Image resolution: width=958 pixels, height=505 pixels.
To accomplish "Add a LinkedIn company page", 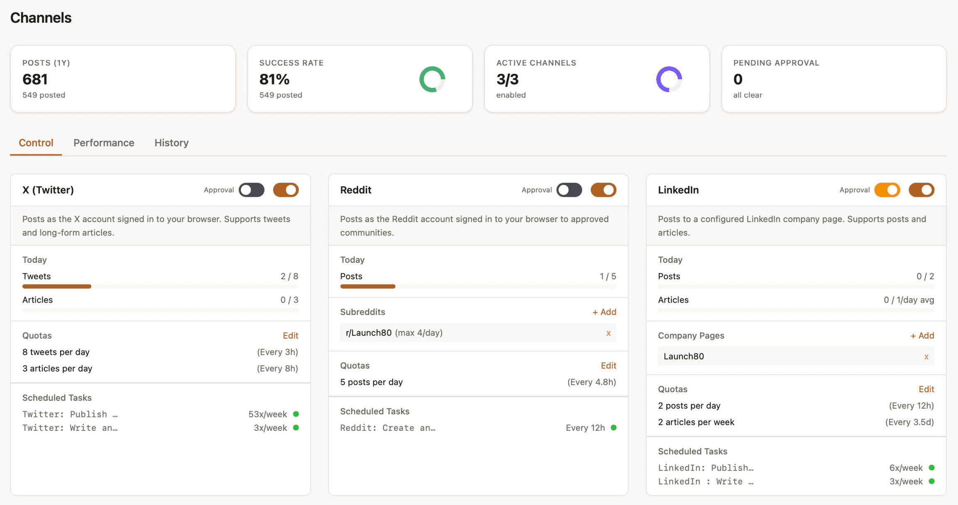I will tap(922, 335).
